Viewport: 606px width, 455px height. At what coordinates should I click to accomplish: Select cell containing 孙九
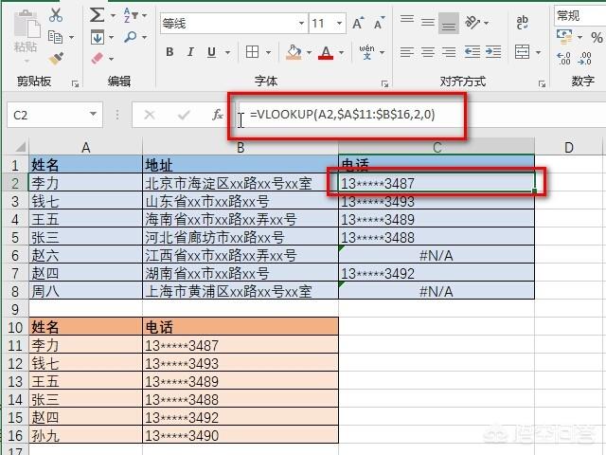85,435
